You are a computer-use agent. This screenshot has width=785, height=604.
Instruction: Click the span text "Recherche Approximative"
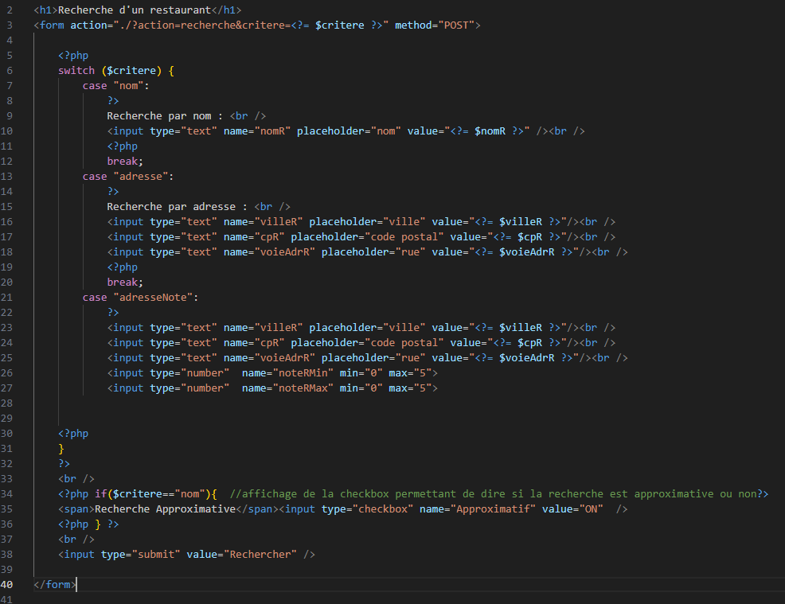(165, 509)
